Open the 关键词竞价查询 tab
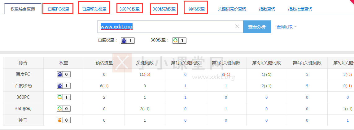The height and width of the screenshot is (130, 354). pos(232,9)
